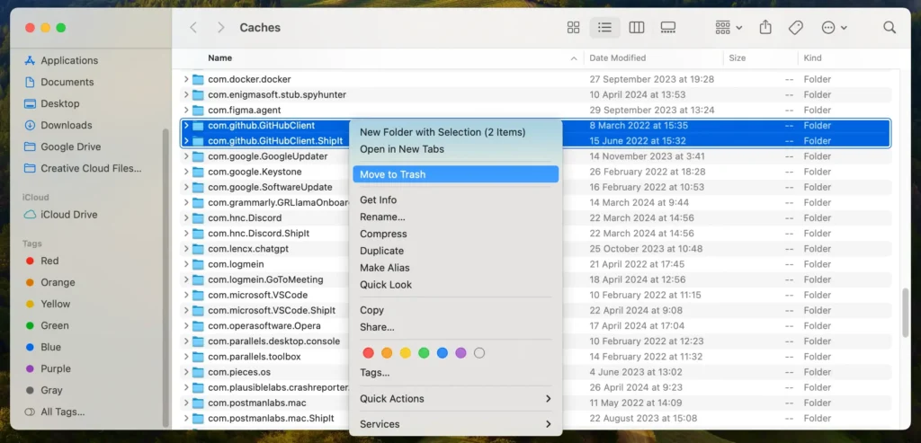921x443 pixels.
Task: Open the Group By toolbar dropdown
Action: [729, 28]
